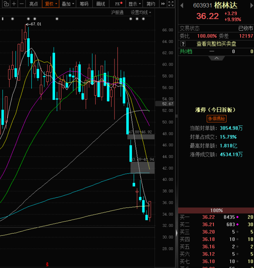Screen dimensions: 254x268
Task: Click the 47.88-46.92 gap zone label
Action: point(140,132)
